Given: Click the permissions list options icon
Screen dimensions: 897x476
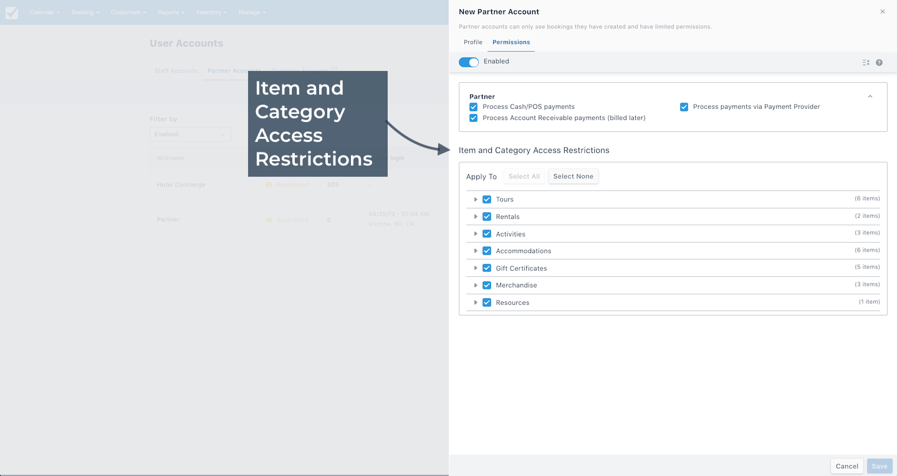Looking at the screenshot, I should click(866, 63).
